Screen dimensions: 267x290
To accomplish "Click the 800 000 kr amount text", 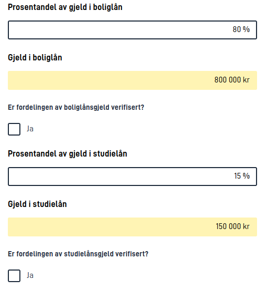I will point(232,80).
